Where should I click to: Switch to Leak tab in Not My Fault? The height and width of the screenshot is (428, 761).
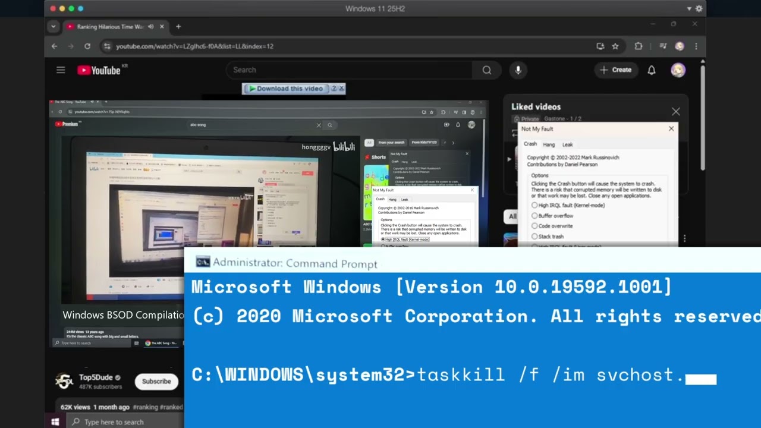(568, 144)
